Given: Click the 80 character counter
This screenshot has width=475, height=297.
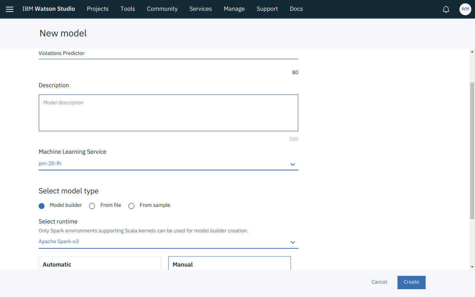Looking at the screenshot, I should click(295, 73).
